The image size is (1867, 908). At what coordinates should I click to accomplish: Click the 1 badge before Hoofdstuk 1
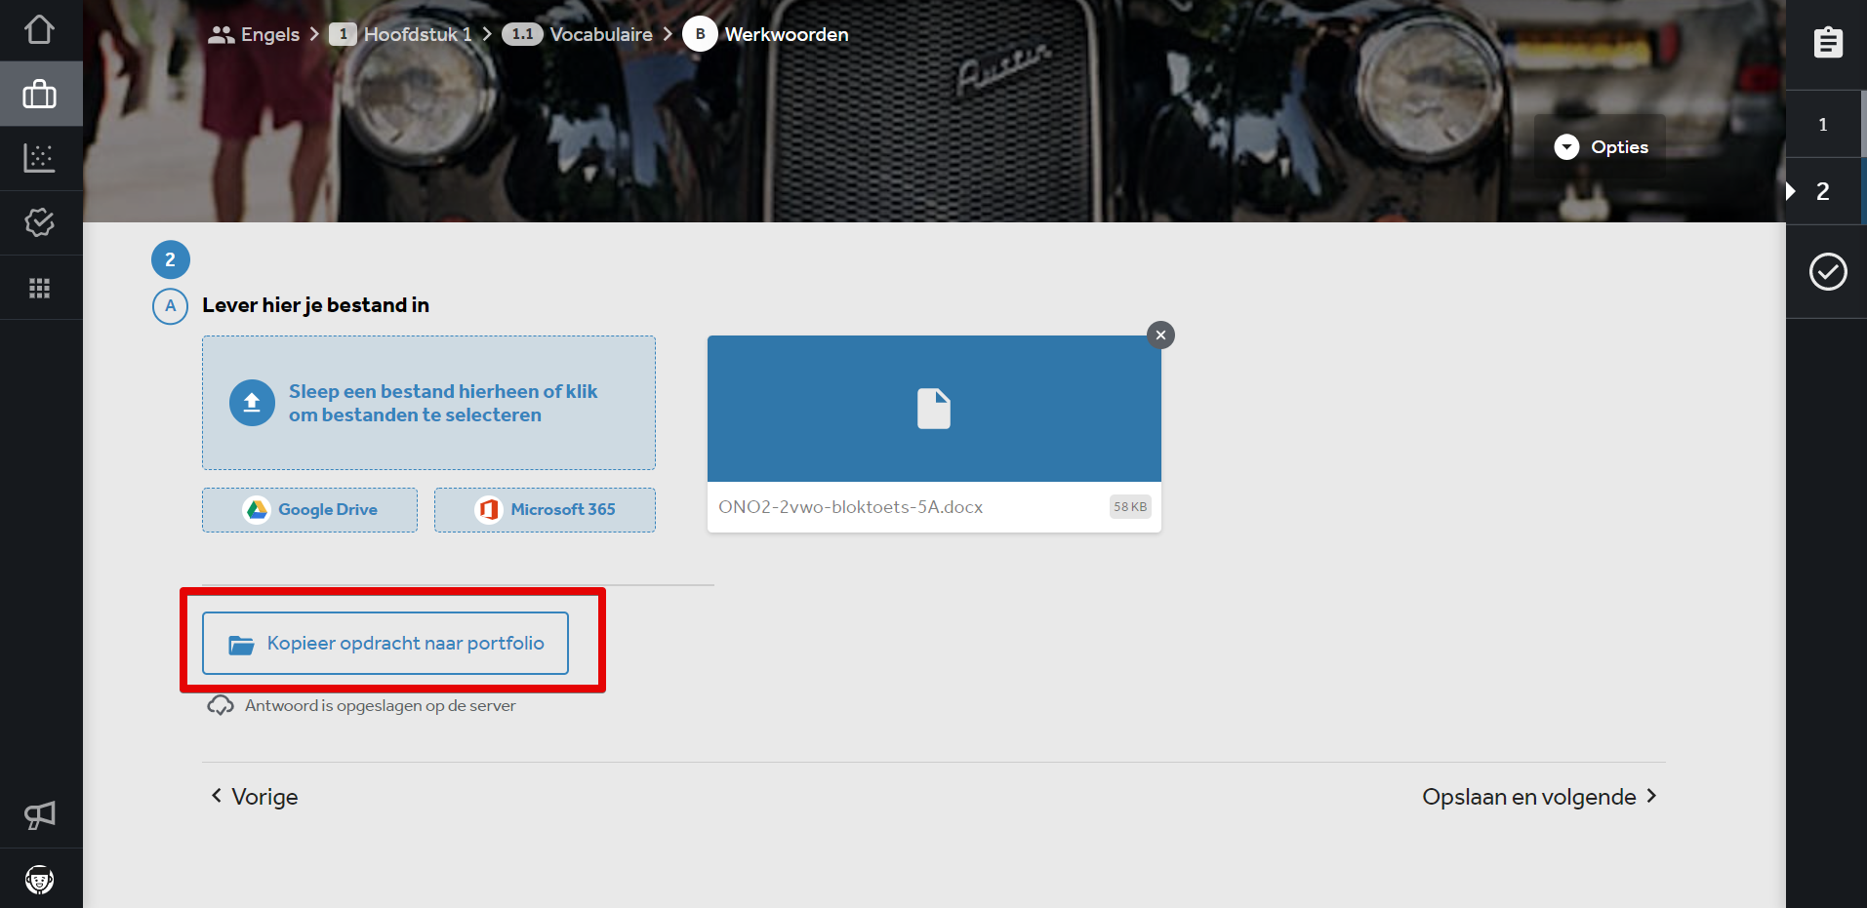[343, 34]
